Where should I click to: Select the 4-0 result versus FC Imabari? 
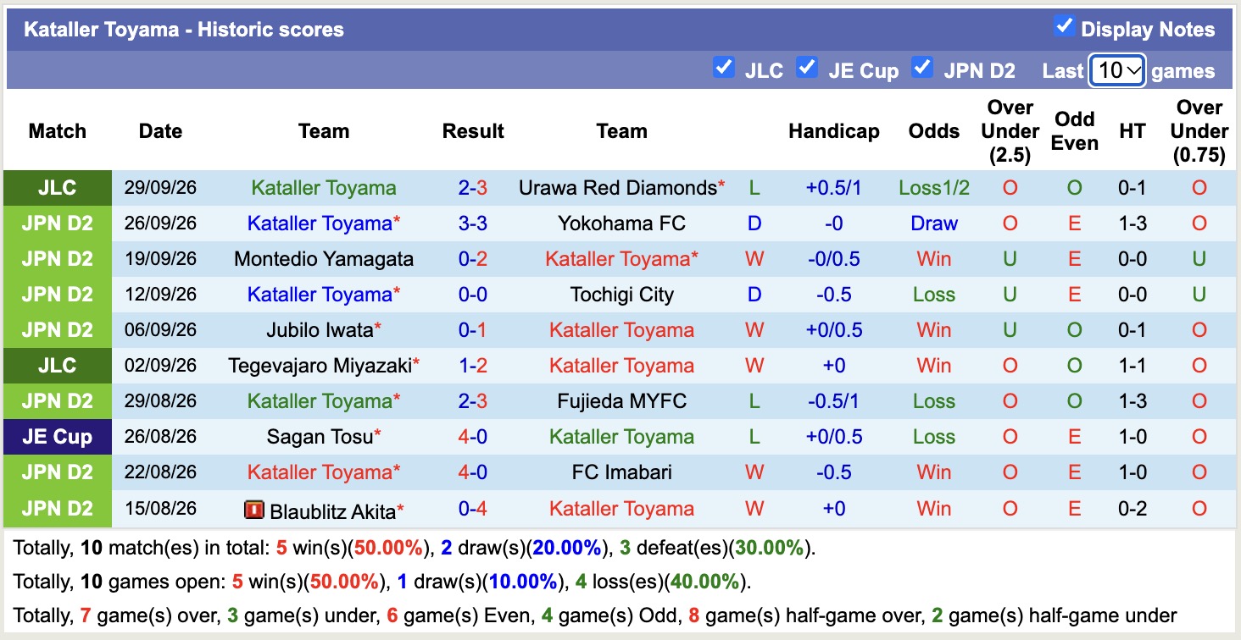473,472
